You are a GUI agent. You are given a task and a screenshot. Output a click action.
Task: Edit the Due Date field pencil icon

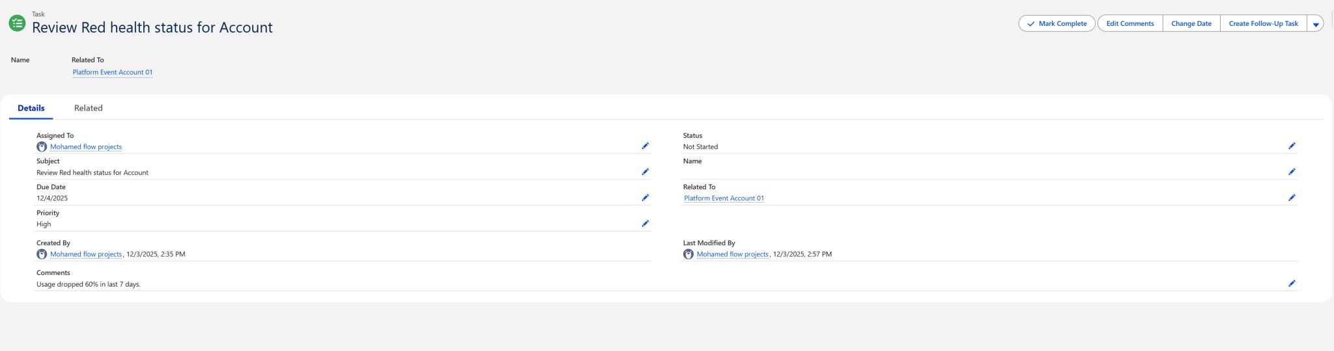pyautogui.click(x=645, y=198)
